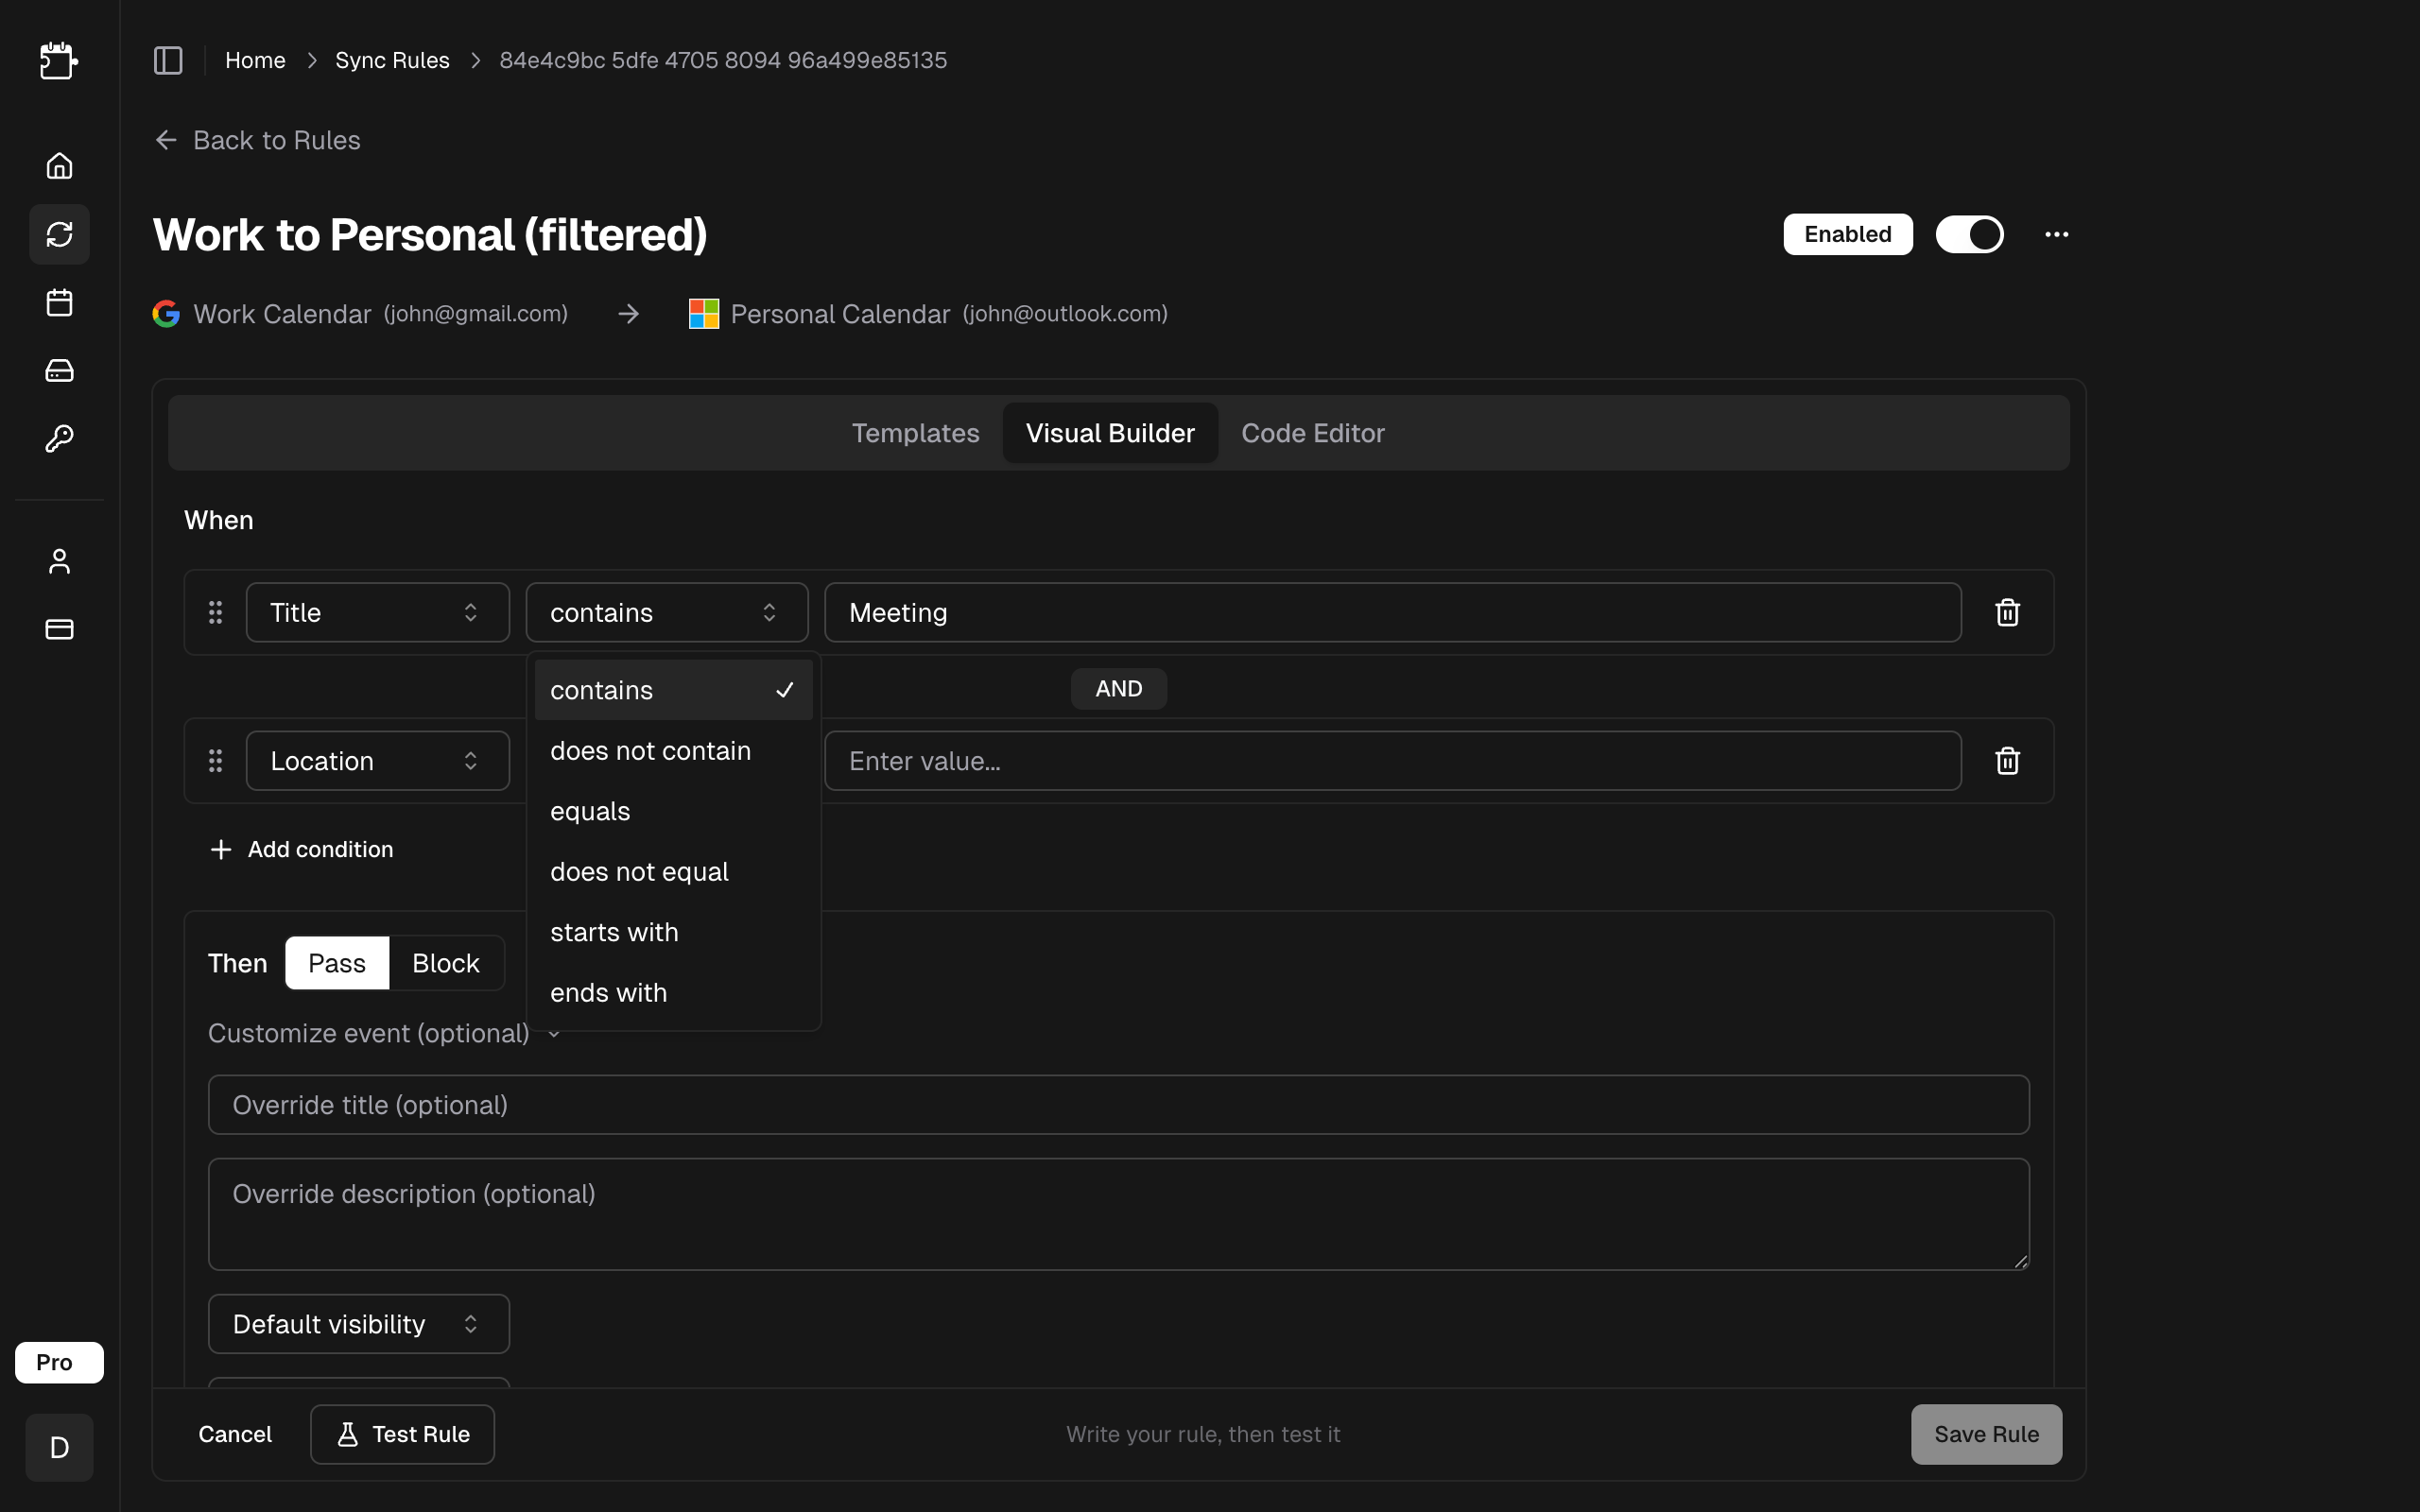The height and width of the screenshot is (1512, 2420).
Task: Choose 'does not contain' from the operator list
Action: click(x=650, y=751)
